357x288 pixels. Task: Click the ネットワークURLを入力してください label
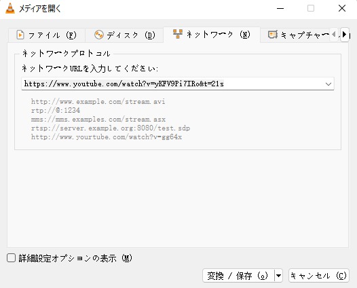tap(90, 69)
